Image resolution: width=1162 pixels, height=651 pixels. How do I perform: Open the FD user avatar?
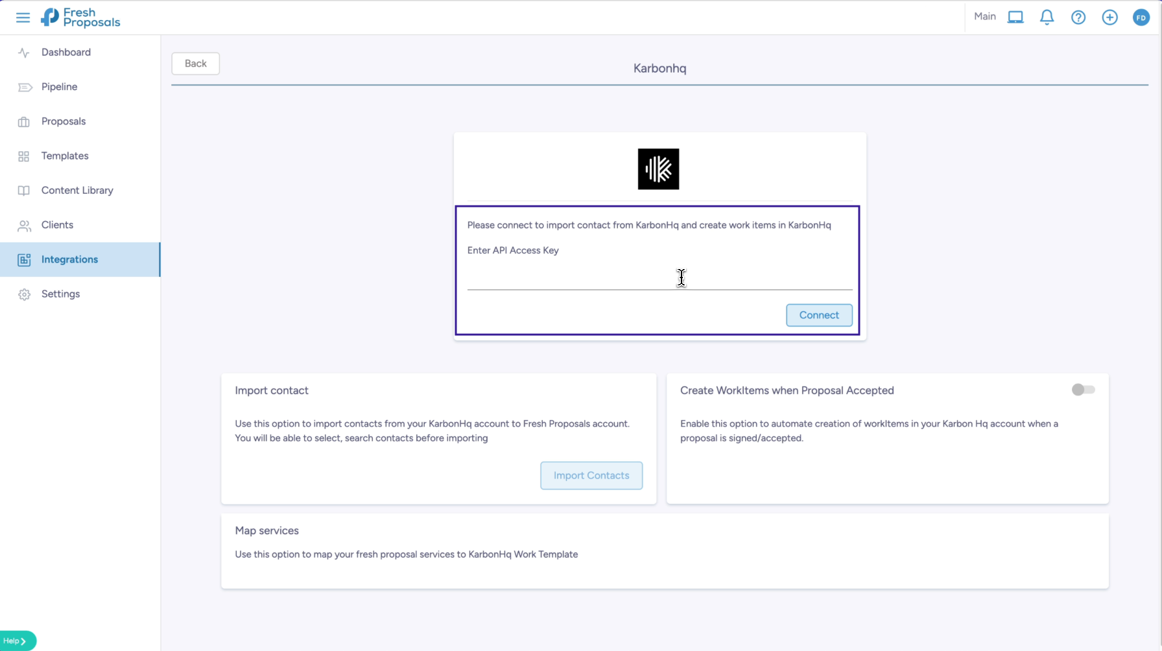pos(1141,18)
